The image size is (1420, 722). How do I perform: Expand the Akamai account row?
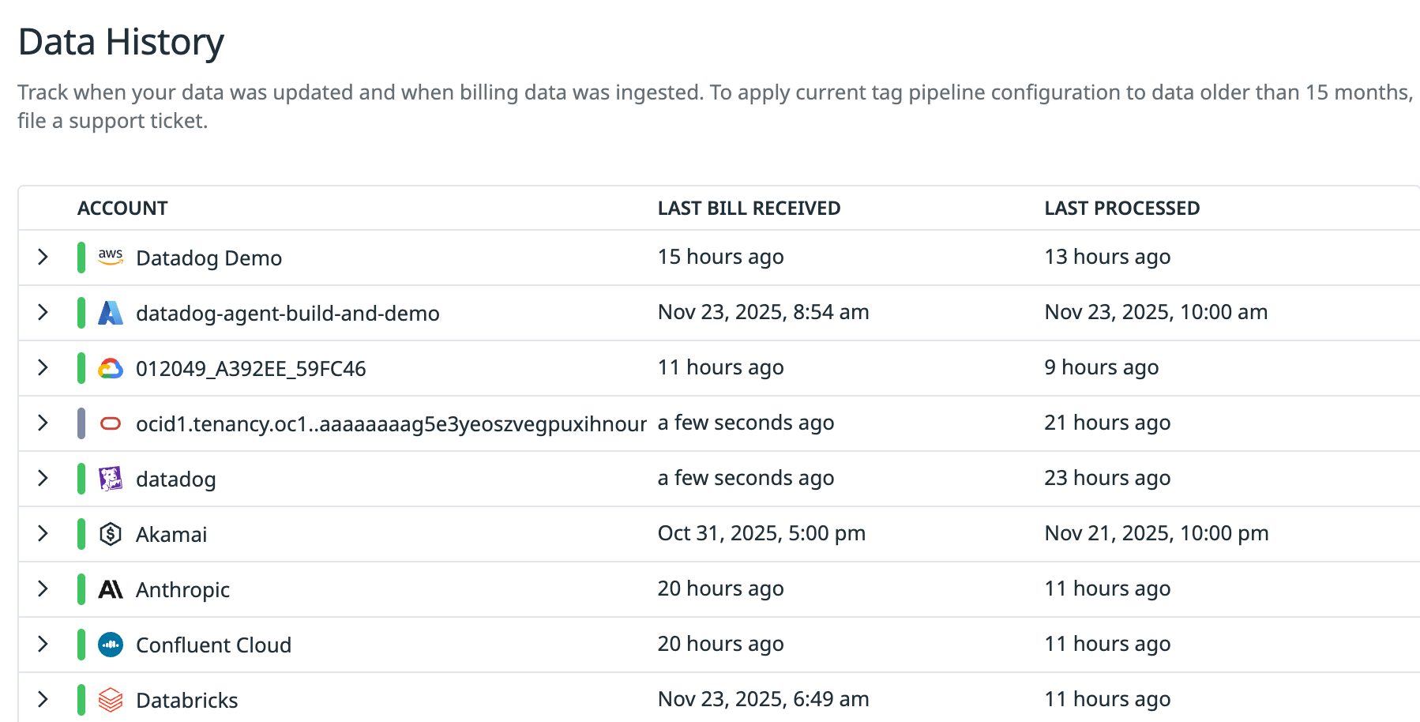coord(43,534)
